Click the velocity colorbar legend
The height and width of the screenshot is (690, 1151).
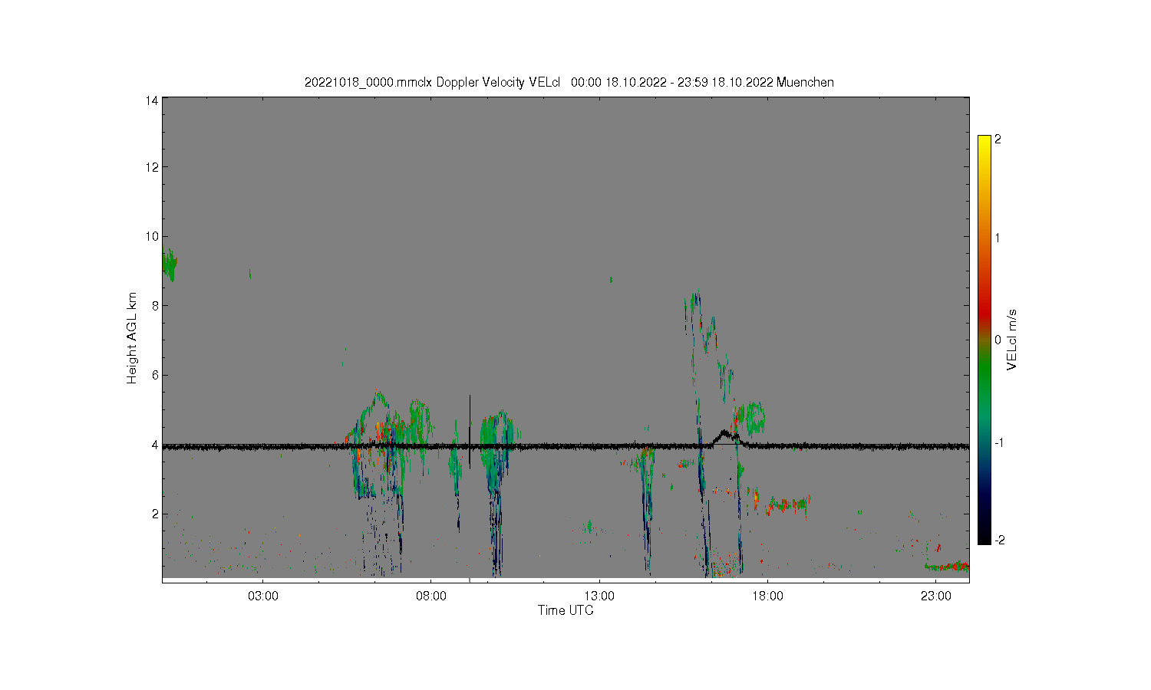984,340
